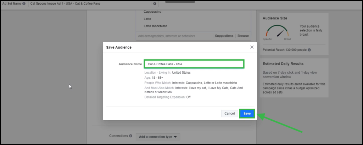Click the People Who Match interests line
The image size is (363, 145).
point(190,83)
